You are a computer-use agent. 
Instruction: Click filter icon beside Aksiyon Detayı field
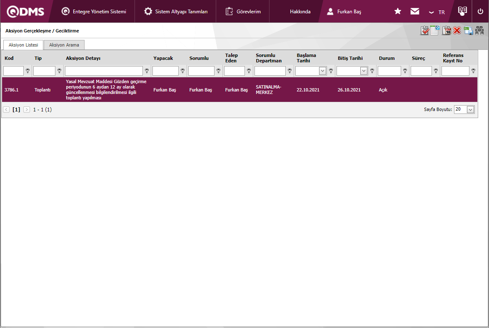pyautogui.click(x=147, y=71)
